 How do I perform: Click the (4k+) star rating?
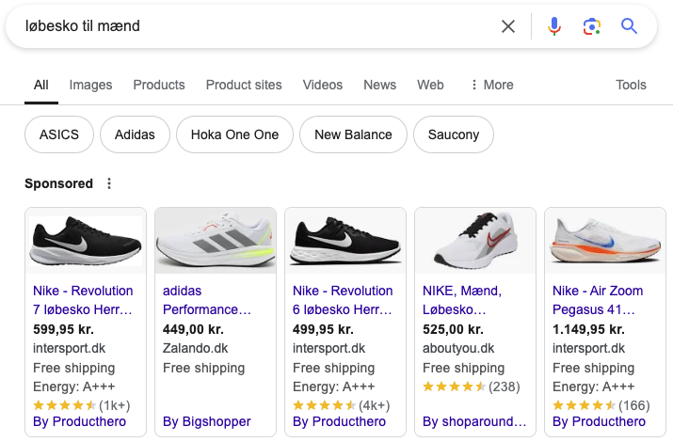click(342, 405)
